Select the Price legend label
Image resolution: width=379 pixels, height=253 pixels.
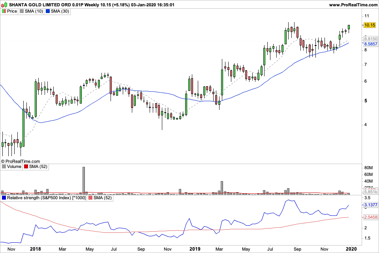[12, 11]
